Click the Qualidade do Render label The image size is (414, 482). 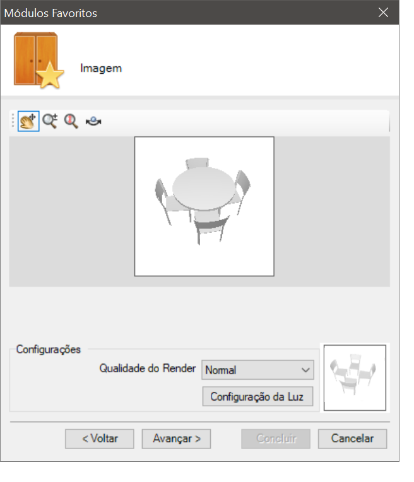(148, 368)
